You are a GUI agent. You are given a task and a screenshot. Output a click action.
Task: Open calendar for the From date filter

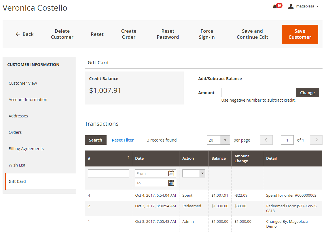pyautogui.click(x=171, y=173)
